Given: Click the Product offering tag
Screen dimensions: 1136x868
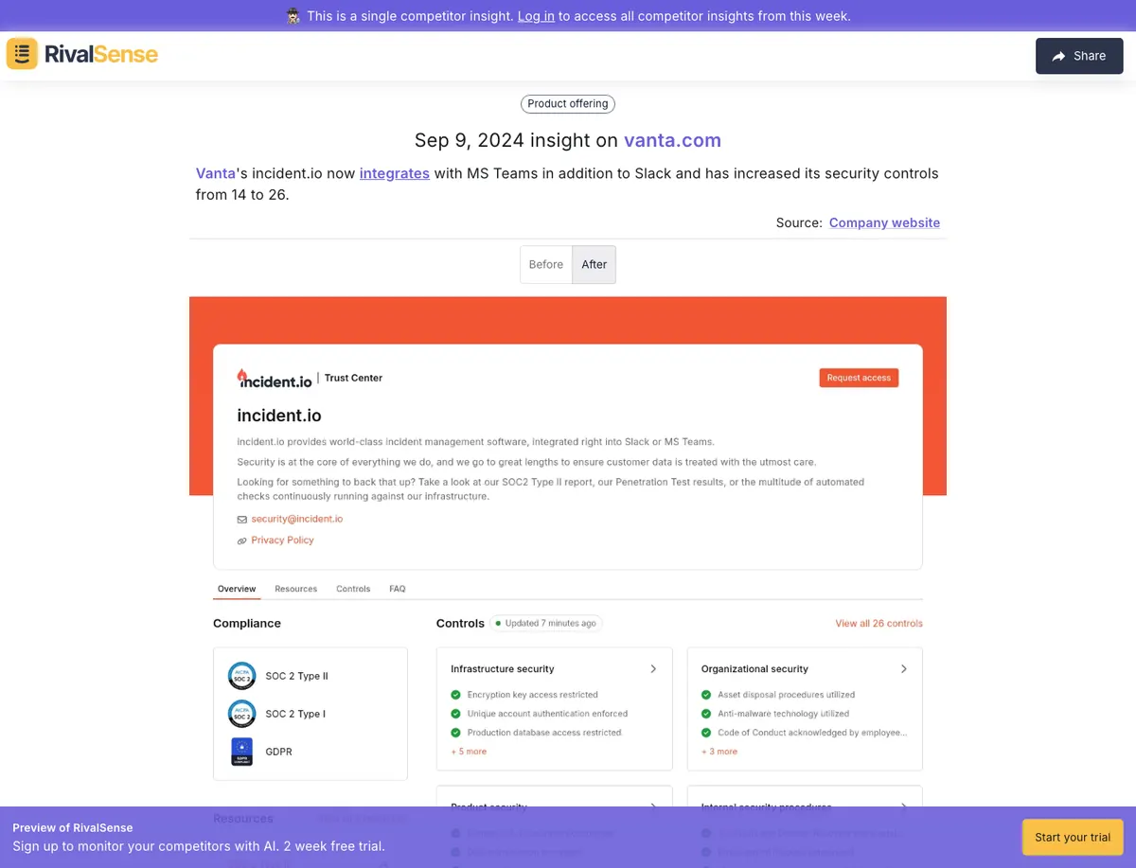Looking at the screenshot, I should pyautogui.click(x=568, y=104).
